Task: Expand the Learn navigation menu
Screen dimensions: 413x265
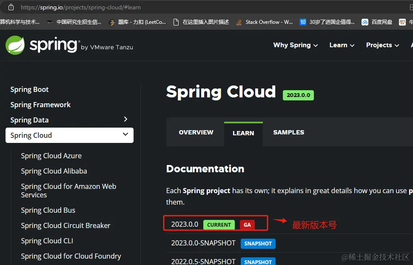Action: coord(342,45)
